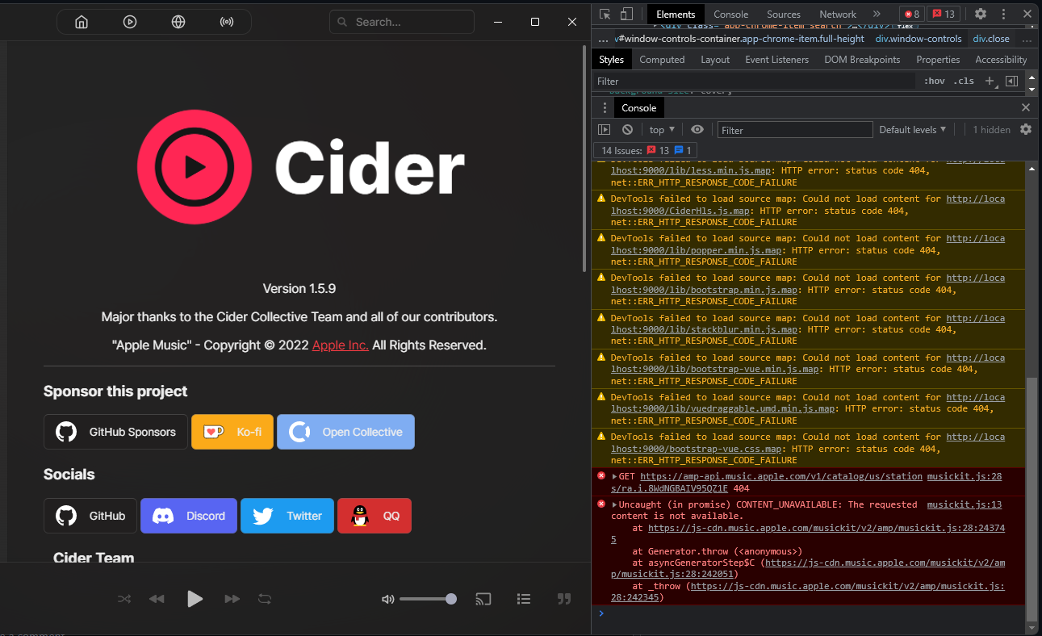Click the Cider search field
This screenshot has height=636, width=1042.
(402, 22)
